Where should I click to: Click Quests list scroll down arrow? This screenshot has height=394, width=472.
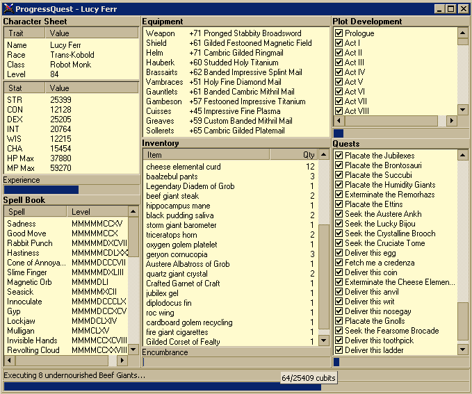coord(463,350)
